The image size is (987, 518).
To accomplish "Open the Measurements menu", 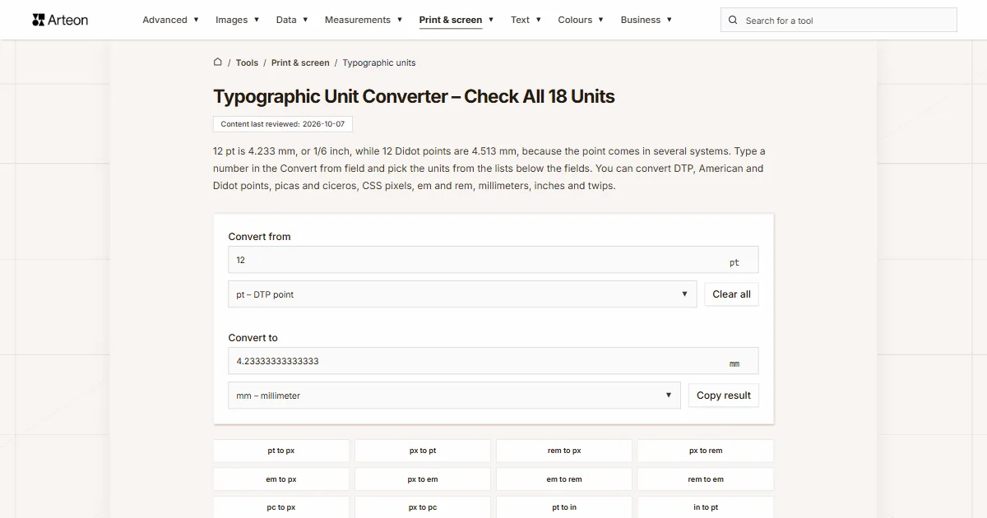I will pos(364,20).
